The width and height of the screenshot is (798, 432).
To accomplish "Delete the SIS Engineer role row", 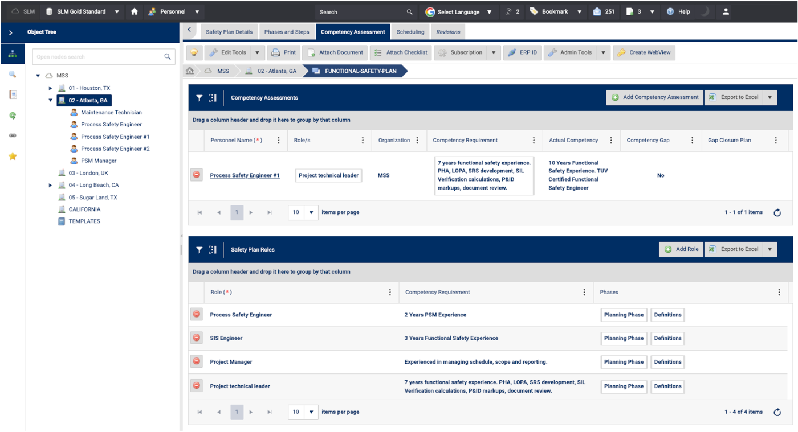I will click(x=197, y=338).
